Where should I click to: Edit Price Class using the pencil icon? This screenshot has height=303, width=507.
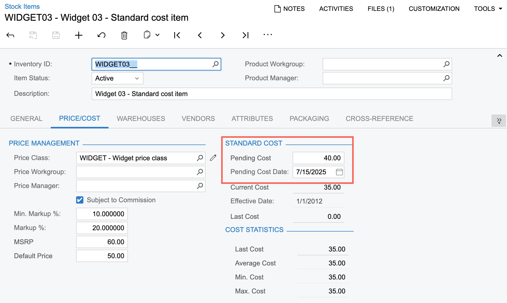click(x=213, y=158)
